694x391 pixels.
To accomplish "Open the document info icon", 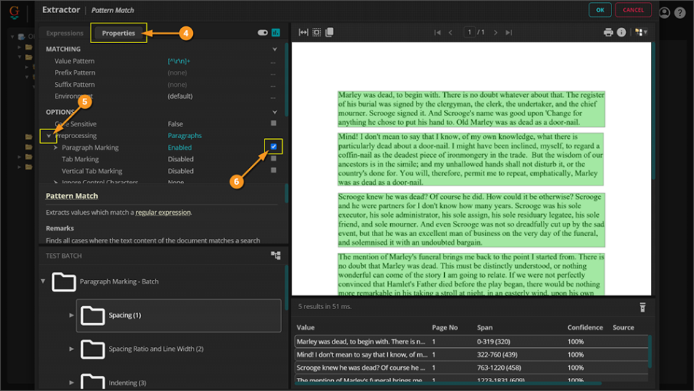I will click(622, 32).
